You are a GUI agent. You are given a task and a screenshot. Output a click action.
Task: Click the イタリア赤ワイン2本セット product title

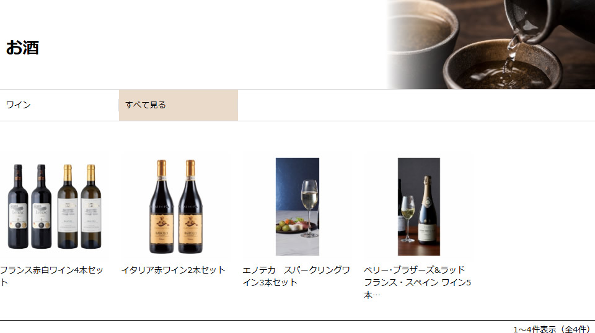(x=174, y=270)
